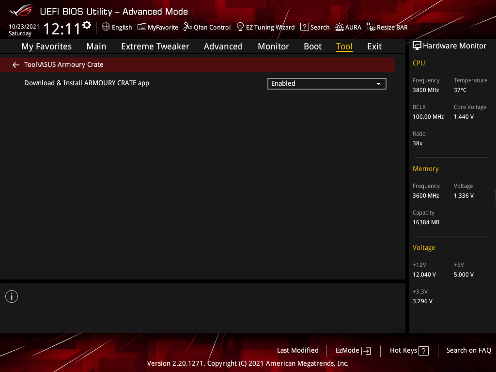
Task: Click the +3.3V value 3.296 V
Action: coord(422,301)
